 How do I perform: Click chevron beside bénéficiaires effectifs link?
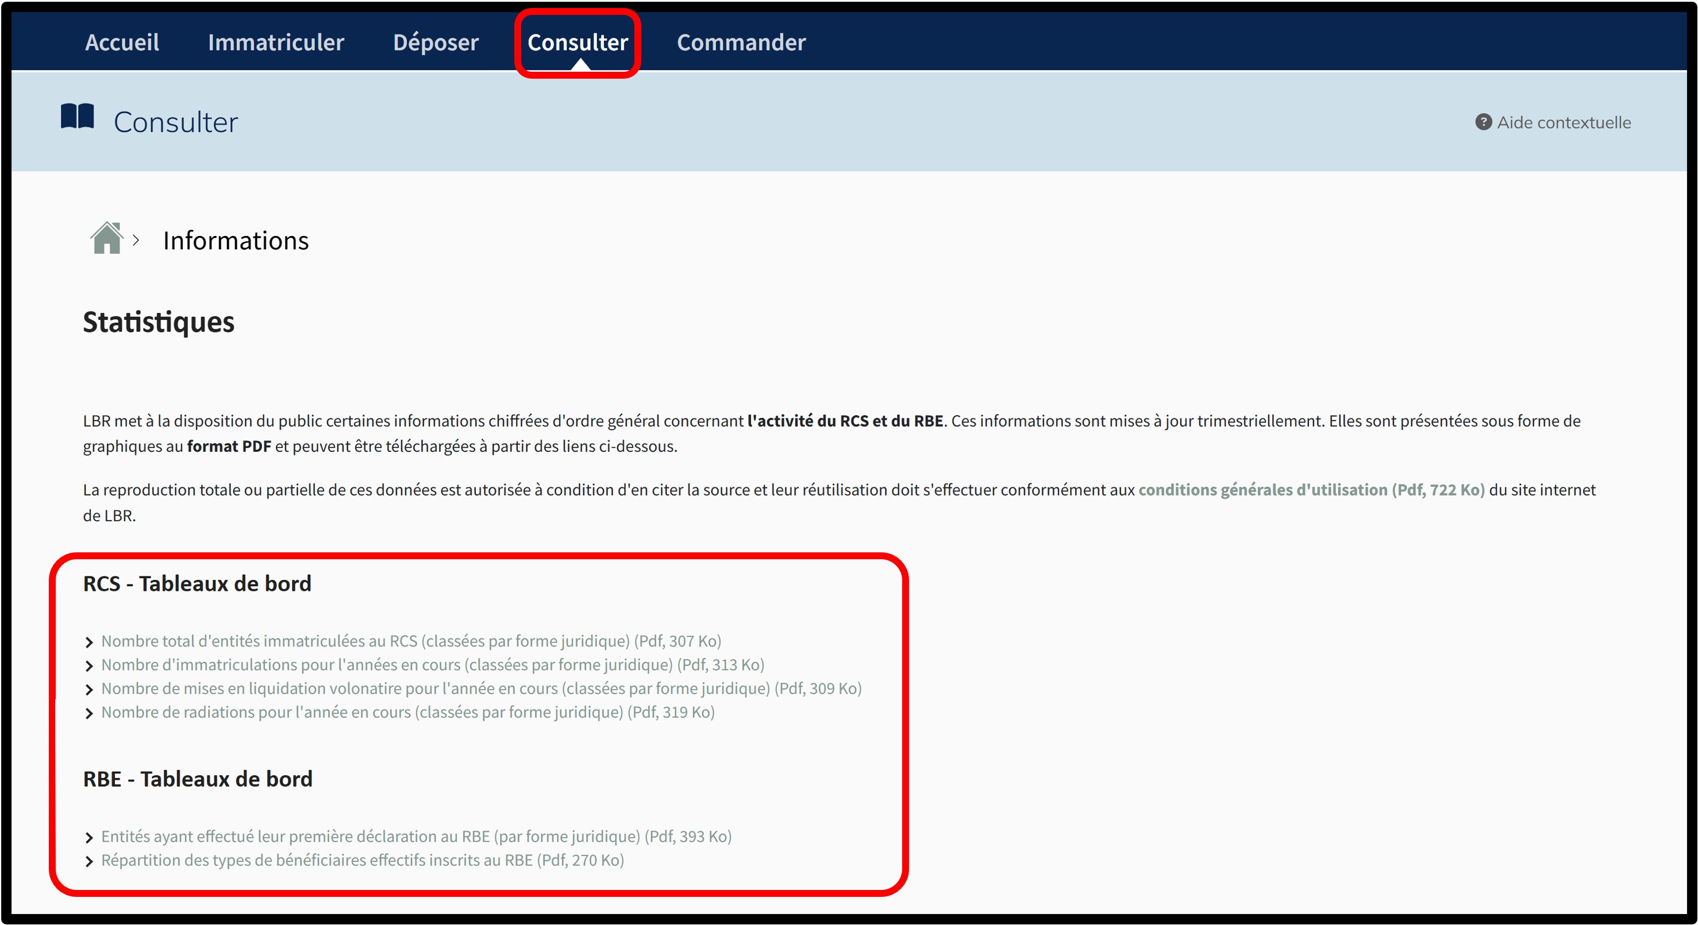89,862
